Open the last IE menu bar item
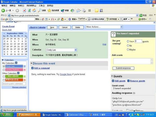 click(50, 5)
